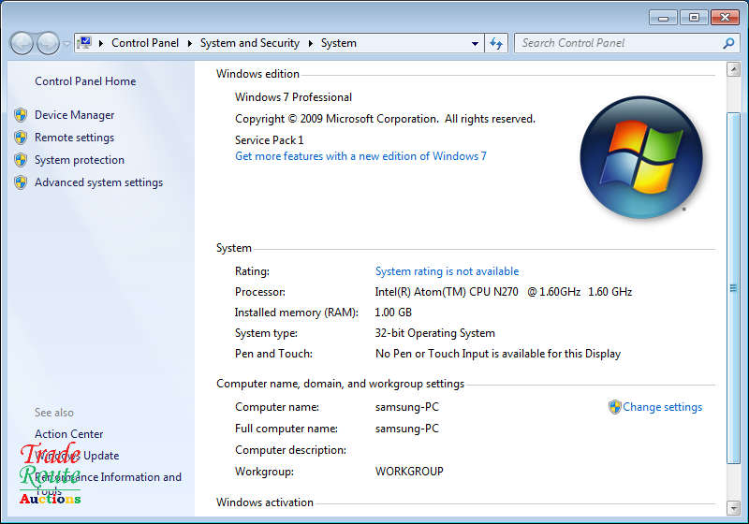749x524 pixels.
Task: Click shield icon beside System protection
Action: [21, 160]
